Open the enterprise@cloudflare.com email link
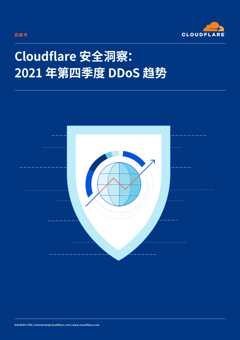 (x=52, y=325)
